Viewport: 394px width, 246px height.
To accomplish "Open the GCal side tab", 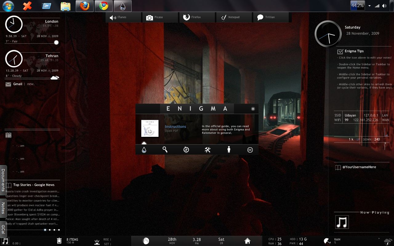I will tap(3, 229).
